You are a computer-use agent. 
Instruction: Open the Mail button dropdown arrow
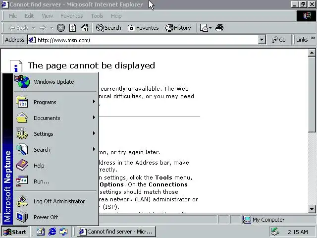coord(210,28)
